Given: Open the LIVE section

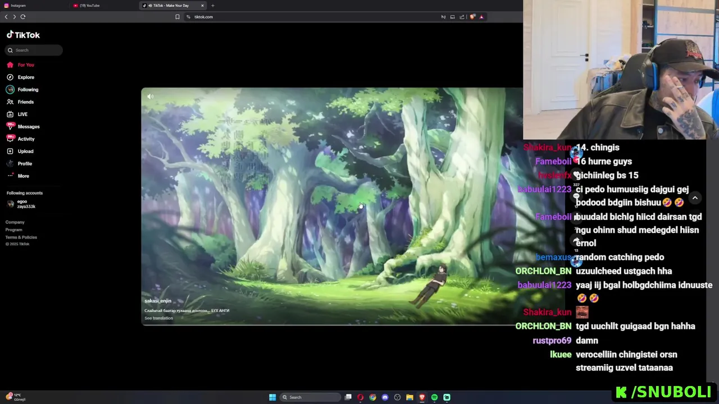Looking at the screenshot, I should point(22,114).
